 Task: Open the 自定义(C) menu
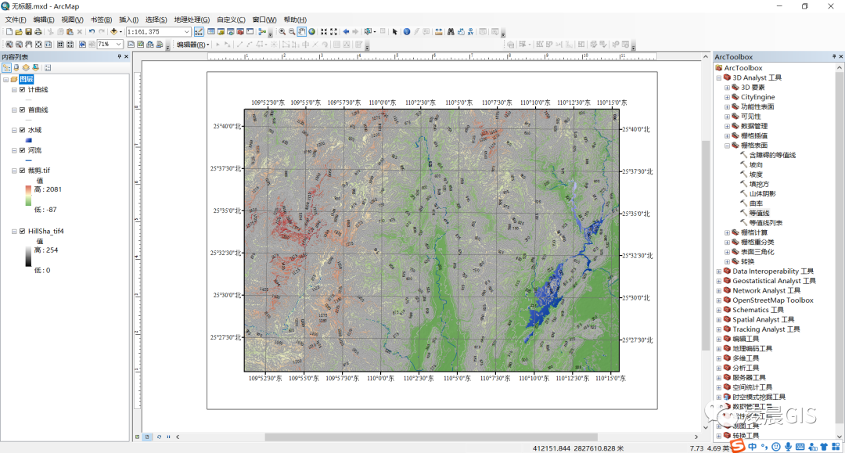click(x=231, y=20)
